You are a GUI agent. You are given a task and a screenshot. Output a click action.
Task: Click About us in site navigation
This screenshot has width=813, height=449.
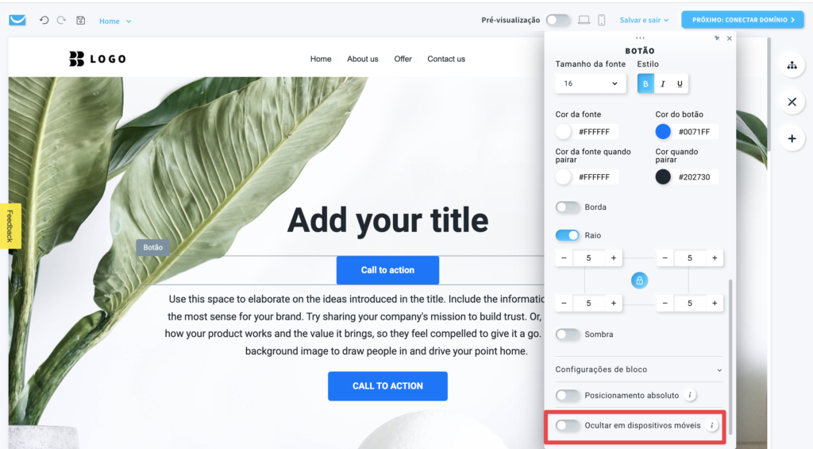pyautogui.click(x=362, y=59)
